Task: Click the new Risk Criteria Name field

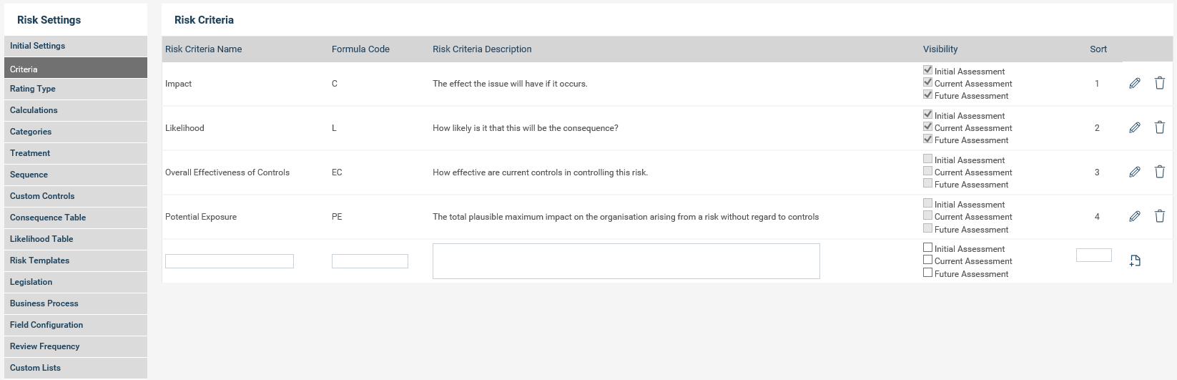Action: click(x=230, y=261)
